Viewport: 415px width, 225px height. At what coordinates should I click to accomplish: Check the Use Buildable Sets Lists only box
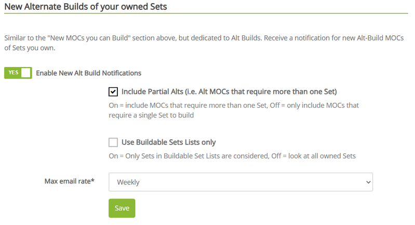tap(113, 142)
